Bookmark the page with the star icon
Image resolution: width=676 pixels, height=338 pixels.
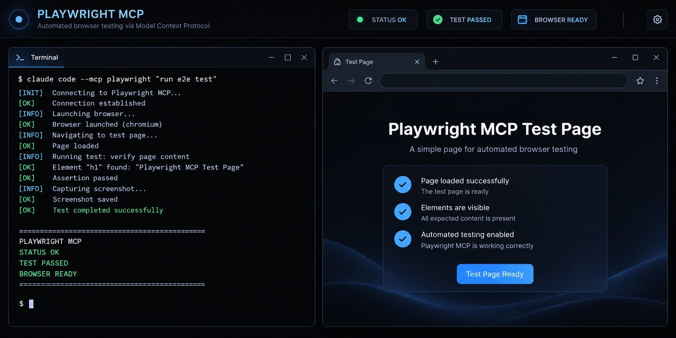[640, 81]
